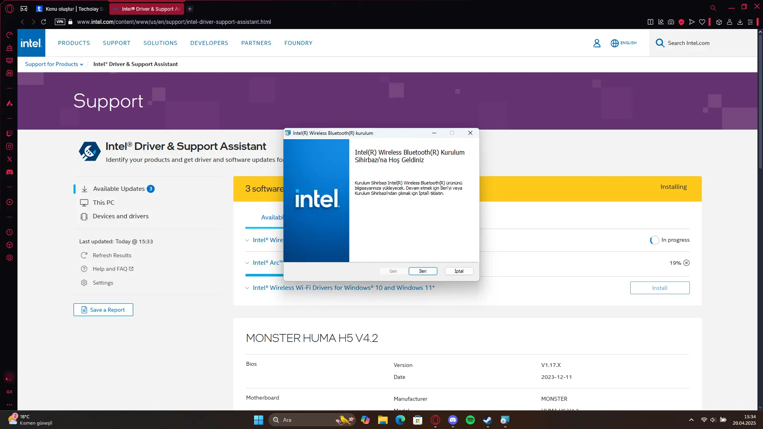Open Spotify from the taskbar
The width and height of the screenshot is (763, 429).
(470, 420)
